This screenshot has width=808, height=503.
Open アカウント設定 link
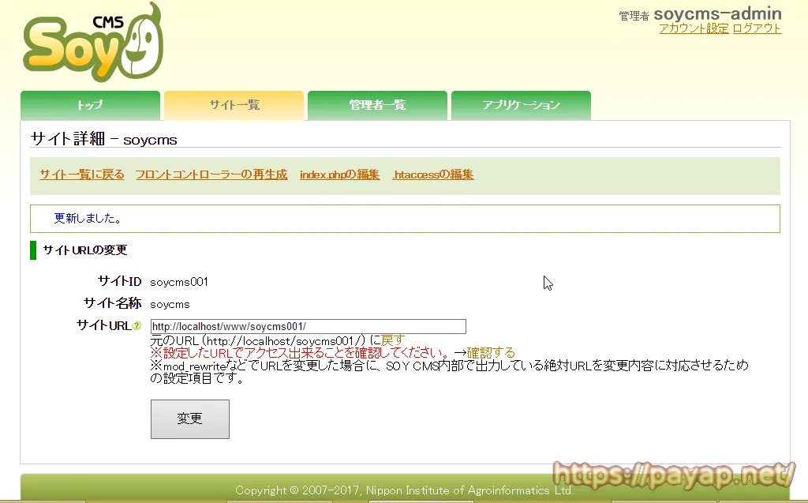[x=694, y=28]
